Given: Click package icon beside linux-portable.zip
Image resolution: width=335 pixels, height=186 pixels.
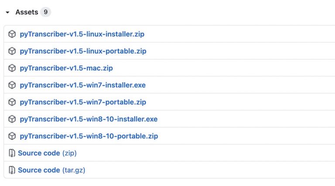Looking at the screenshot, I should point(12,51).
